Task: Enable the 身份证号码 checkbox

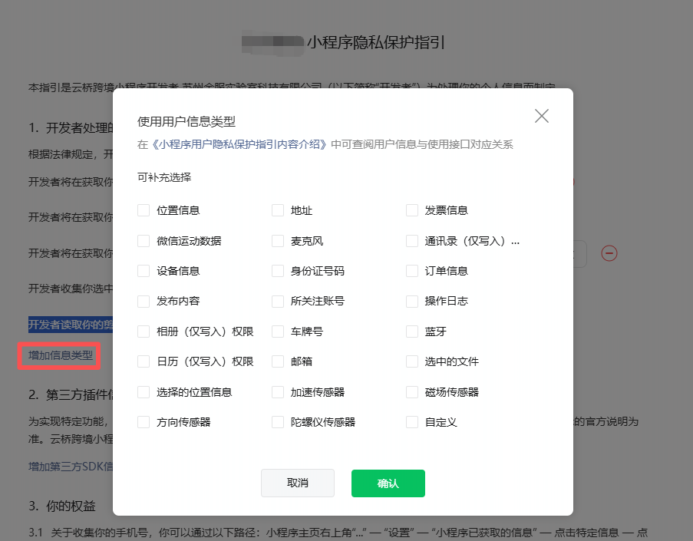Action: [x=278, y=271]
